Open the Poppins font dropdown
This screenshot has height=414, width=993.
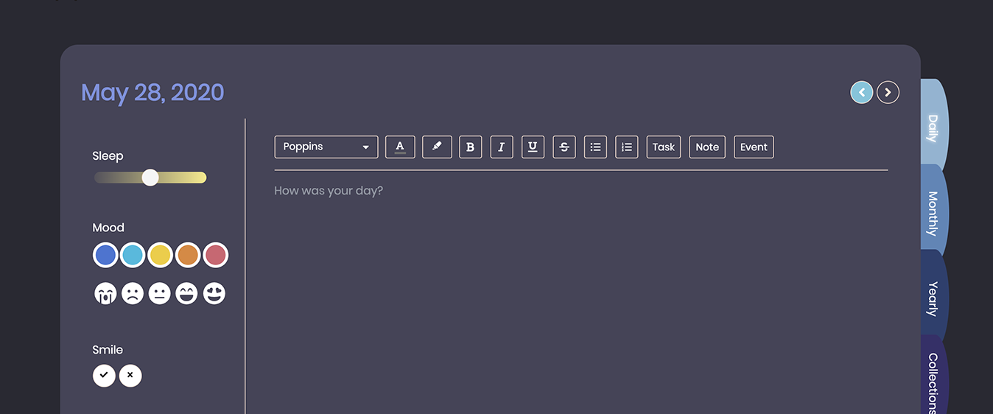click(326, 147)
